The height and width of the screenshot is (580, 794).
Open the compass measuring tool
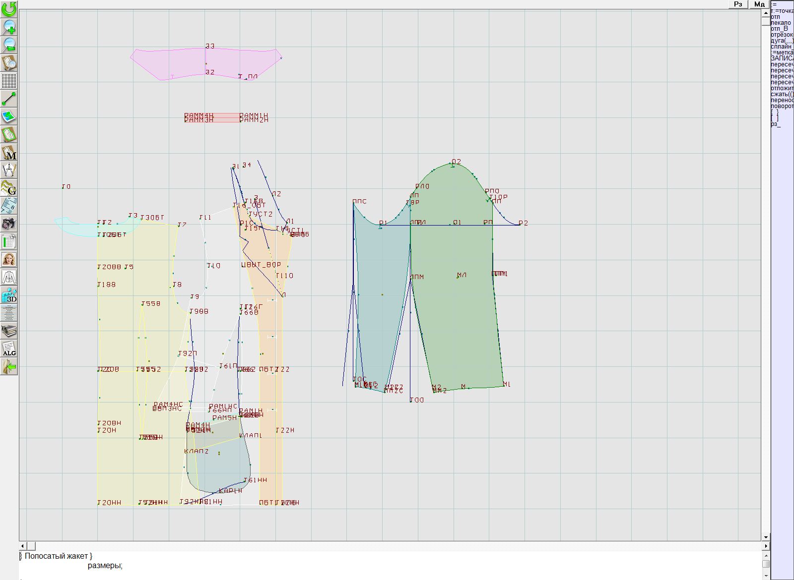(x=9, y=170)
